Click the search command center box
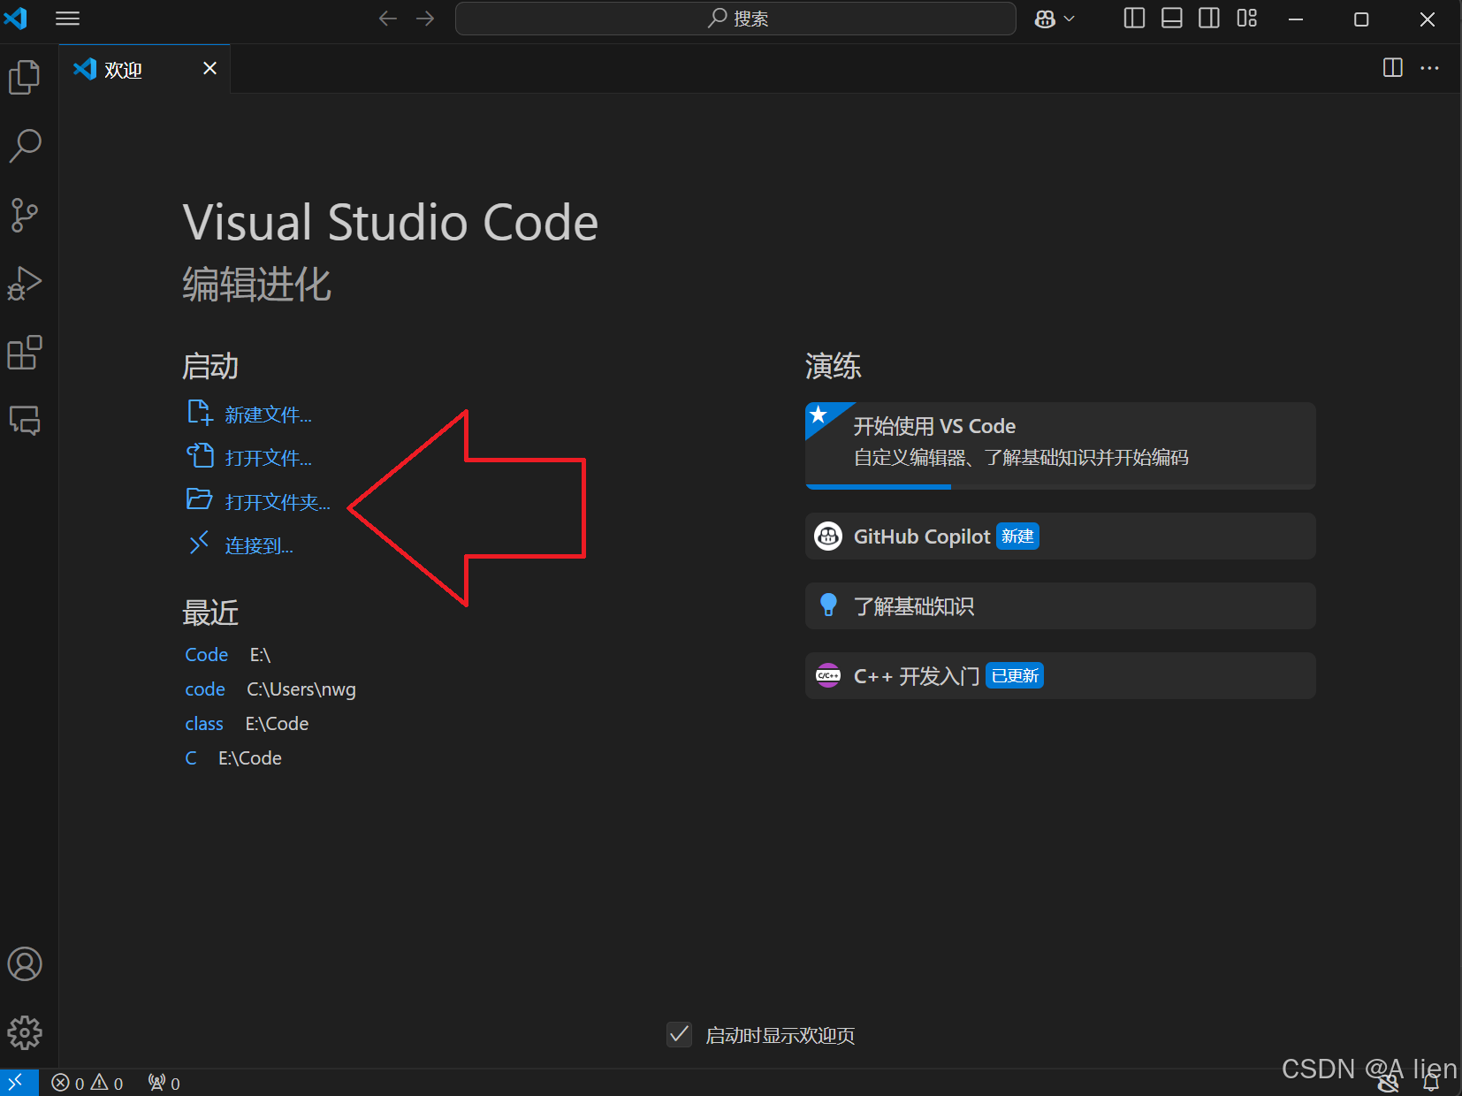The image size is (1462, 1096). click(x=735, y=19)
